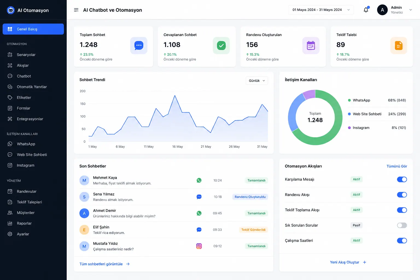
Task: Click the AI Otomasyon robot logo
Action: click(11, 10)
